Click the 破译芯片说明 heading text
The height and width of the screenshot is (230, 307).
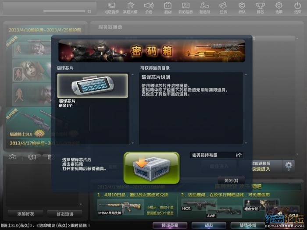click(156, 77)
